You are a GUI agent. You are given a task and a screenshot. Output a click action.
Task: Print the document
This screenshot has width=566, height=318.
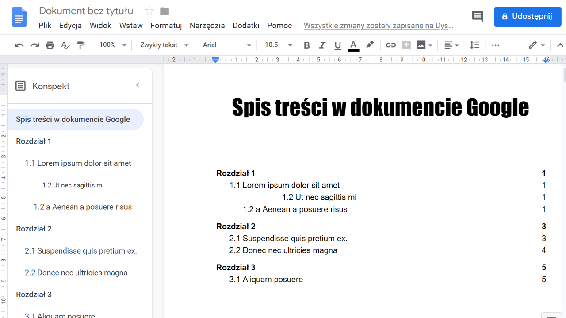tap(50, 45)
